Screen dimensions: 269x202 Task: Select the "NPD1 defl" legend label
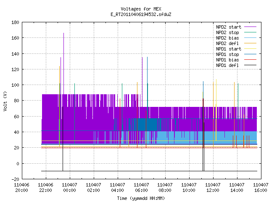(x=227, y=65)
